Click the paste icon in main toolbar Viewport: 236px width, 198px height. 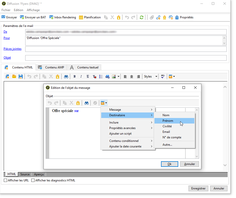[119, 17]
